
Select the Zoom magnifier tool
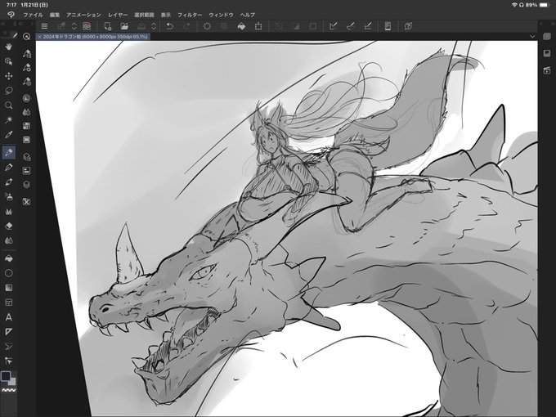(9, 105)
